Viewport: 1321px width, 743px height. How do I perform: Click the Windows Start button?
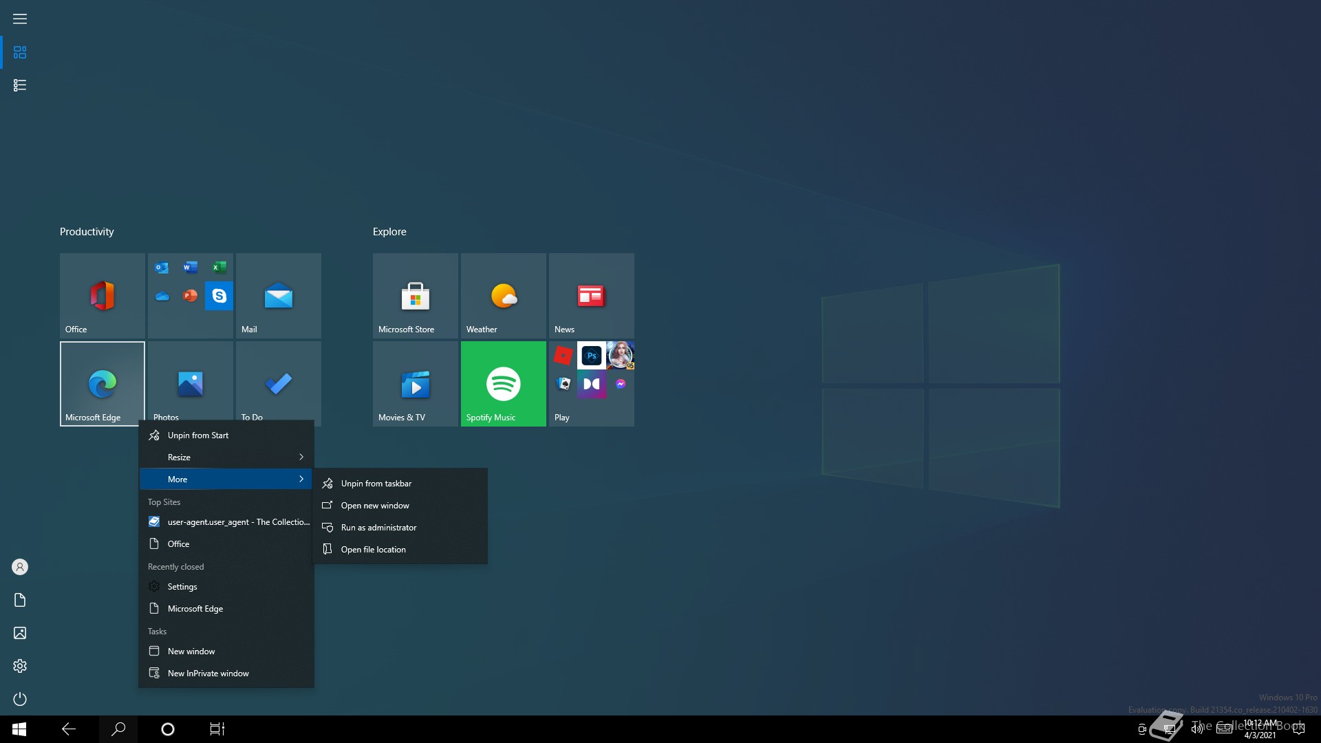point(19,729)
